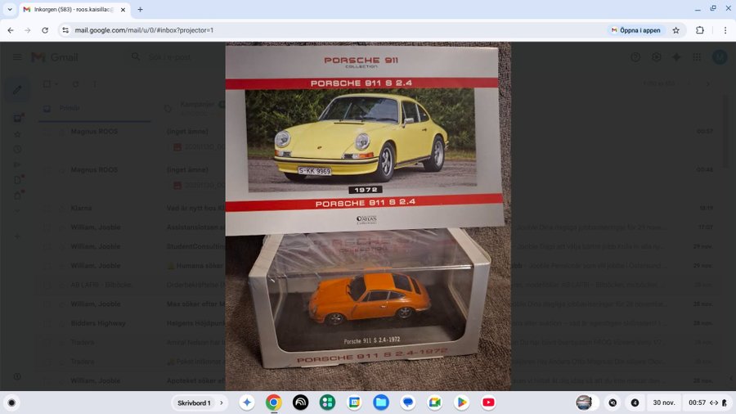Click the Öppna i appen button

tap(635, 30)
